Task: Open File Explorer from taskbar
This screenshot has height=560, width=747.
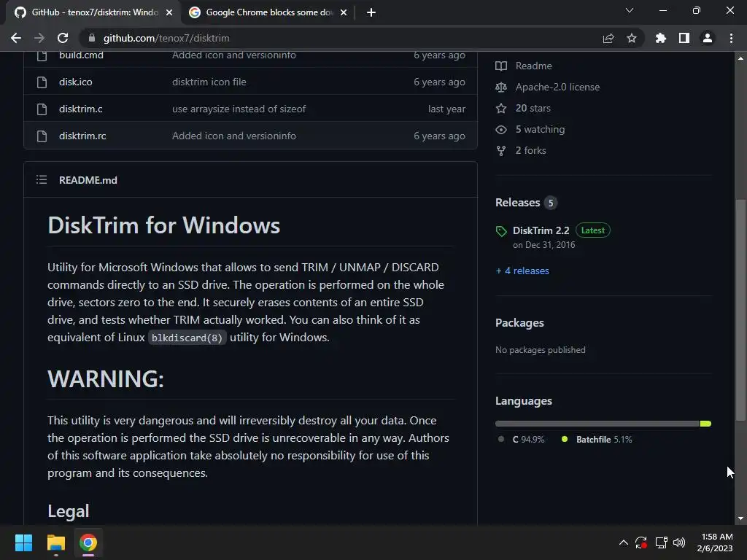Action: (55, 542)
